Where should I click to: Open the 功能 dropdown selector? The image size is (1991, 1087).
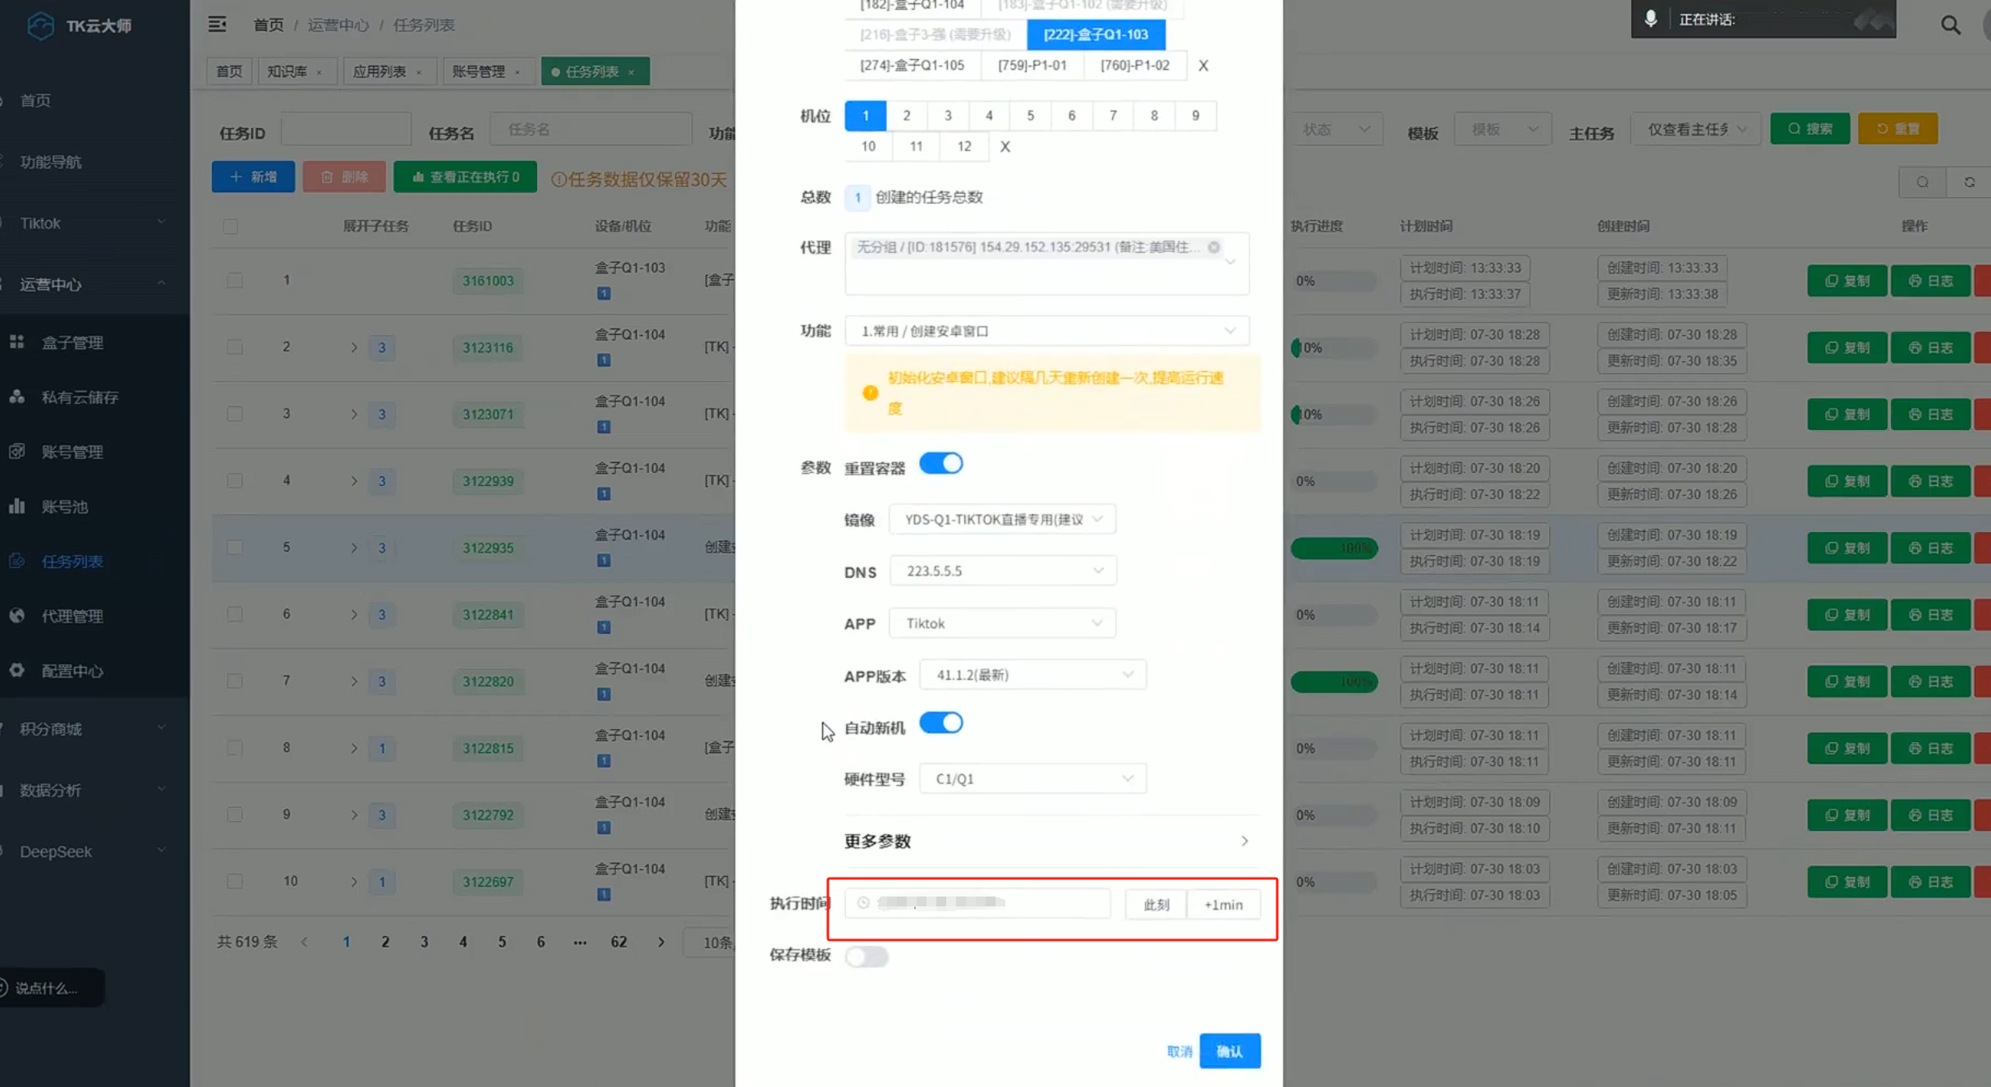[1046, 331]
